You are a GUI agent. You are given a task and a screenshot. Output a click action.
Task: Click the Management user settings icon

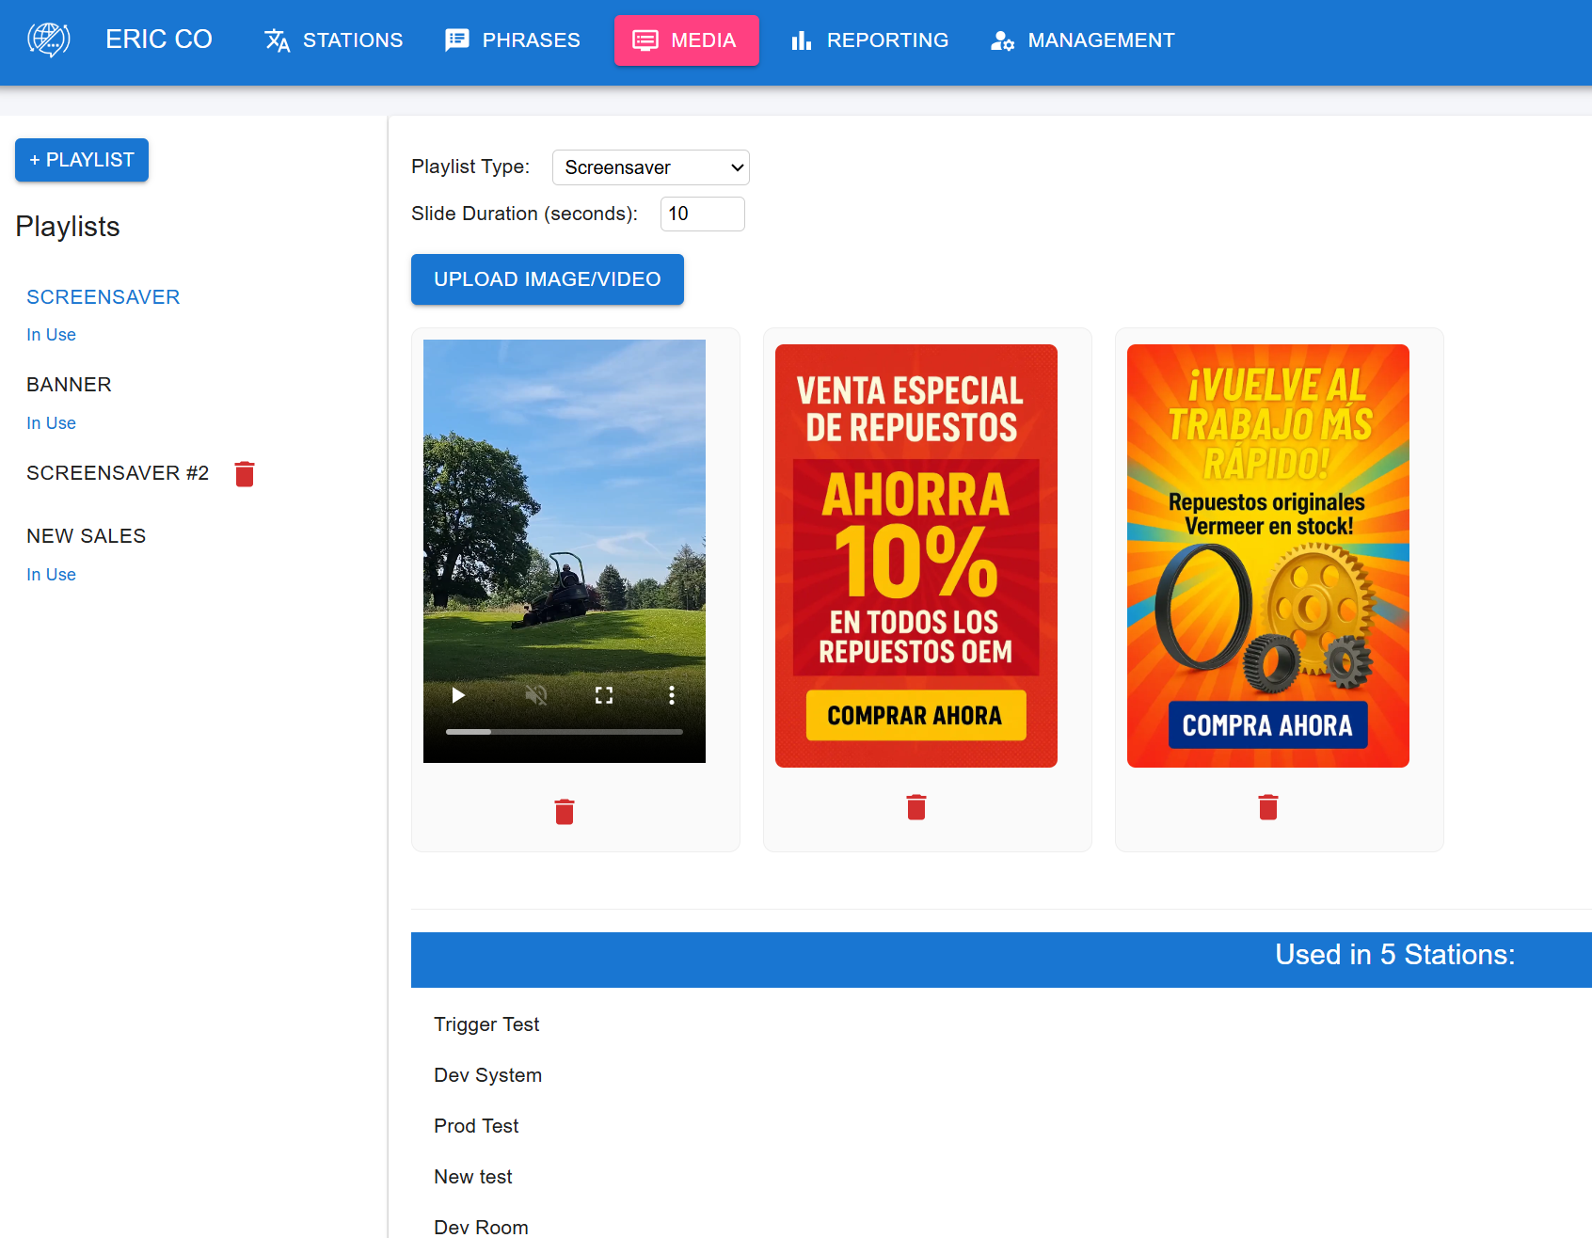click(x=1001, y=40)
